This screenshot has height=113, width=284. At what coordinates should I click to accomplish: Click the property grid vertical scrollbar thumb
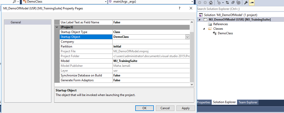point(192,57)
